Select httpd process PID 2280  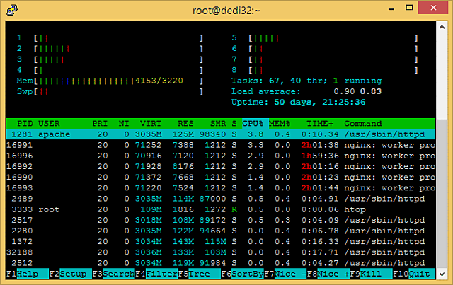click(x=221, y=231)
